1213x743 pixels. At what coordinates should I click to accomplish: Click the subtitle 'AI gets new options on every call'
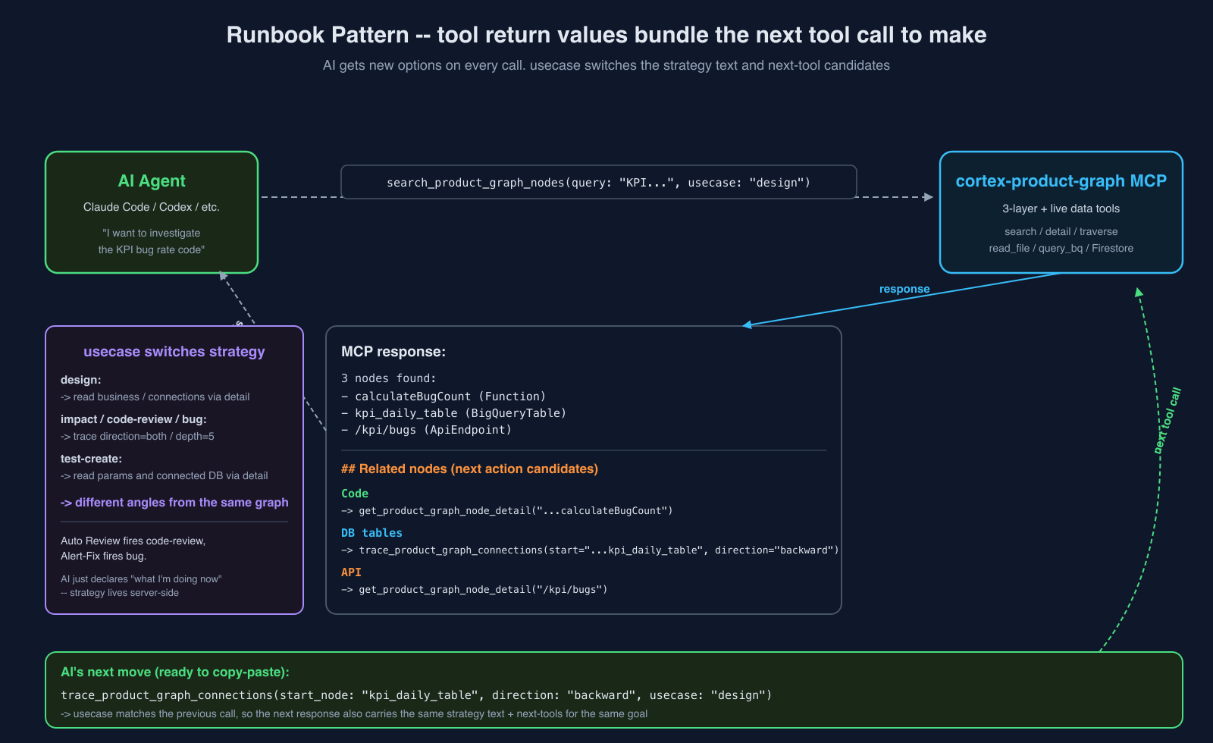coord(423,65)
